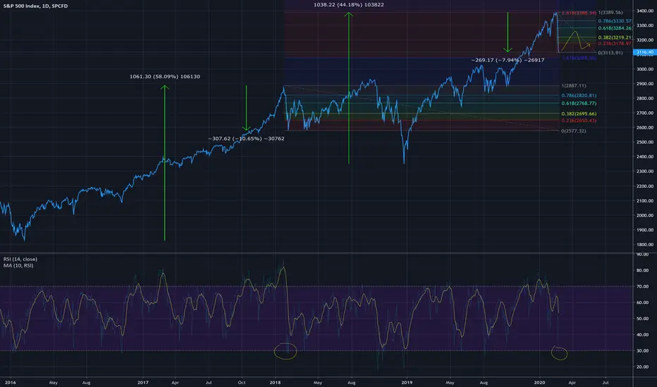Click 2000.00 on the price axis
Screen dimensions: 657x387
(645, 215)
